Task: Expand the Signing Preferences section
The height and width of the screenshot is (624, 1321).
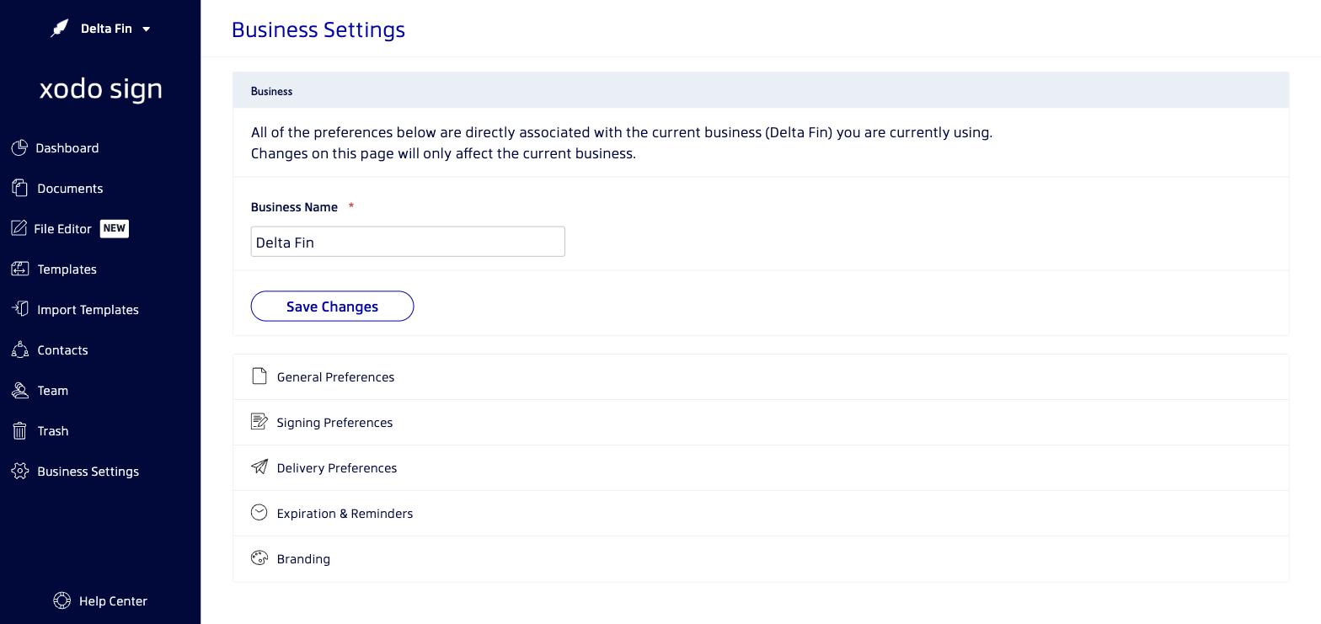Action: point(761,423)
